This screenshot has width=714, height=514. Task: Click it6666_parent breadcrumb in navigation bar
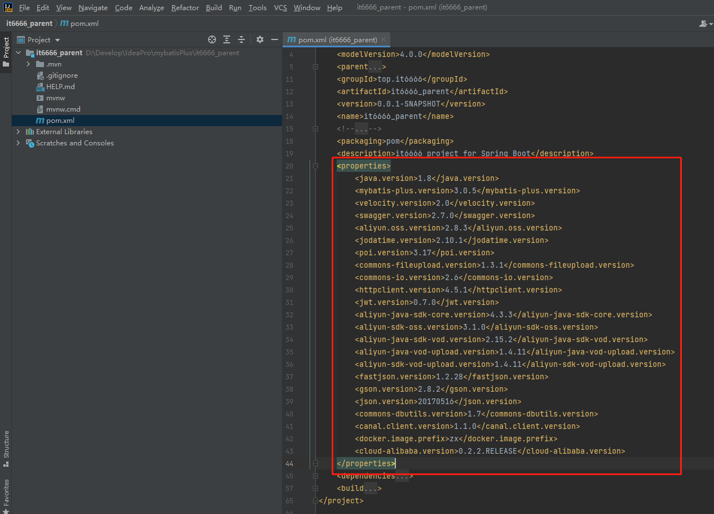click(29, 24)
